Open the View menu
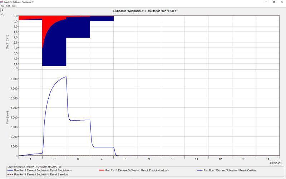286x179 pixels. coord(14,6)
